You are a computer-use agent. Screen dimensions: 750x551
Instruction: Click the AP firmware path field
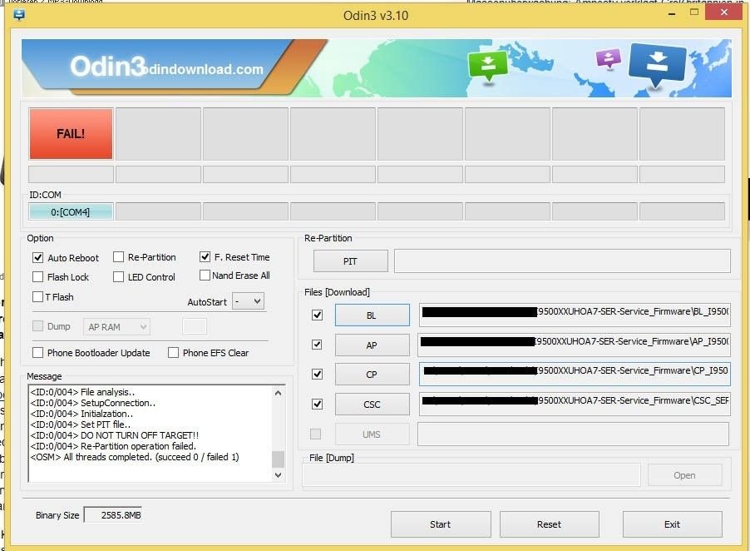(574, 345)
